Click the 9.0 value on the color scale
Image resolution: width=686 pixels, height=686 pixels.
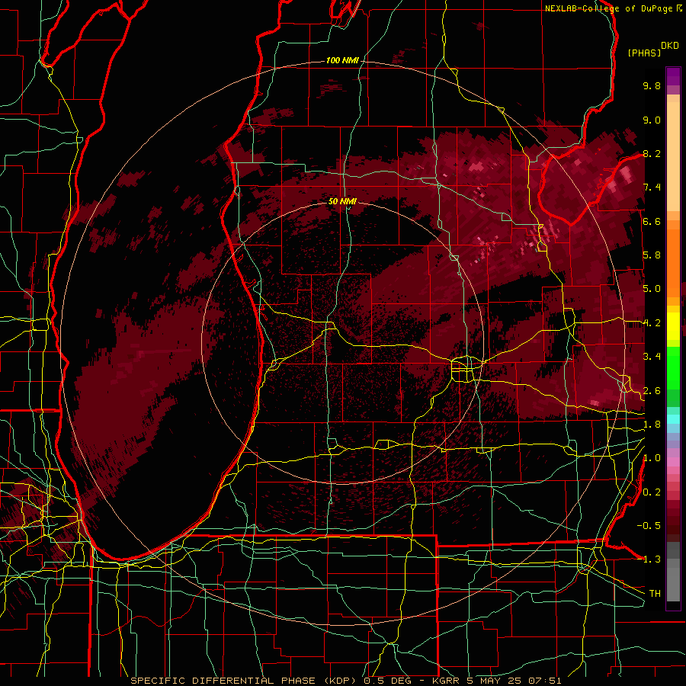652,120
